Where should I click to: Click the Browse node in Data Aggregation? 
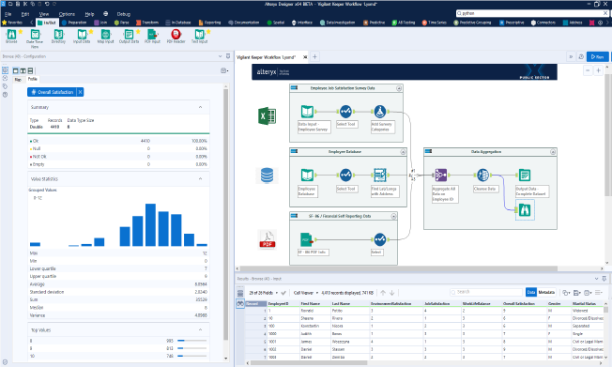coord(525,210)
